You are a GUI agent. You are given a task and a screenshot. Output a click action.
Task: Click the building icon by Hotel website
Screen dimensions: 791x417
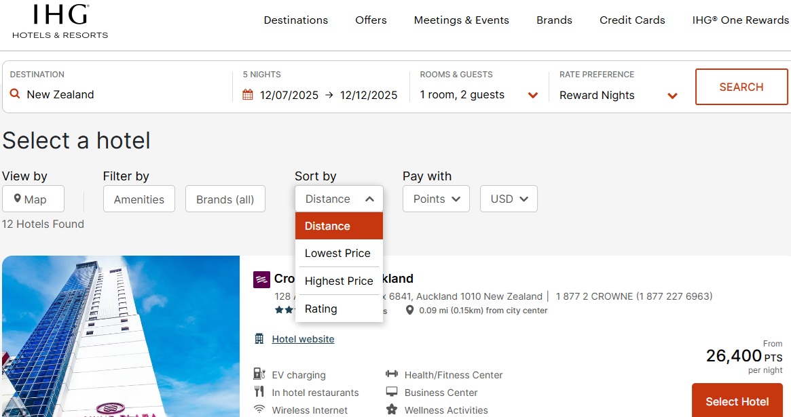[259, 339]
